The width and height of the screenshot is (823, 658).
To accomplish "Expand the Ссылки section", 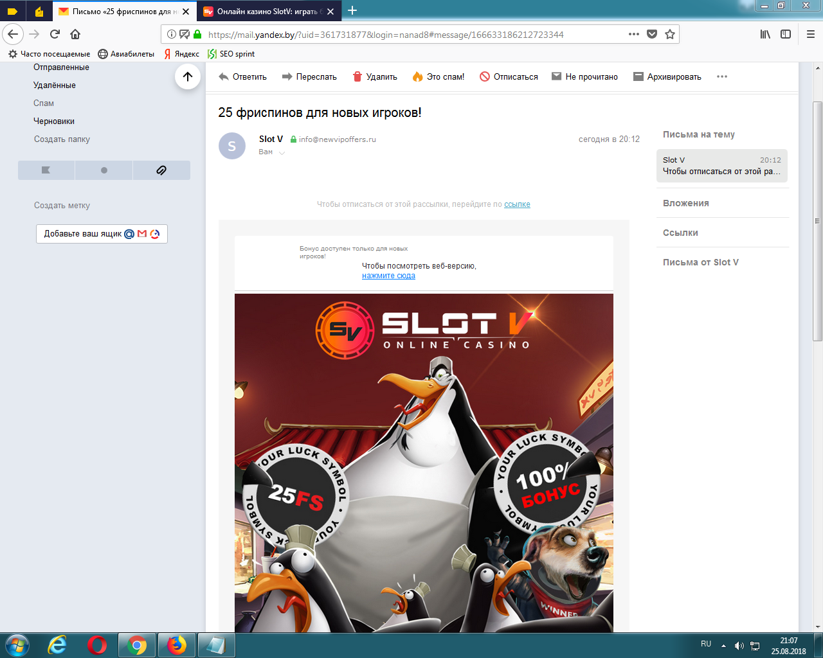I will click(x=680, y=233).
